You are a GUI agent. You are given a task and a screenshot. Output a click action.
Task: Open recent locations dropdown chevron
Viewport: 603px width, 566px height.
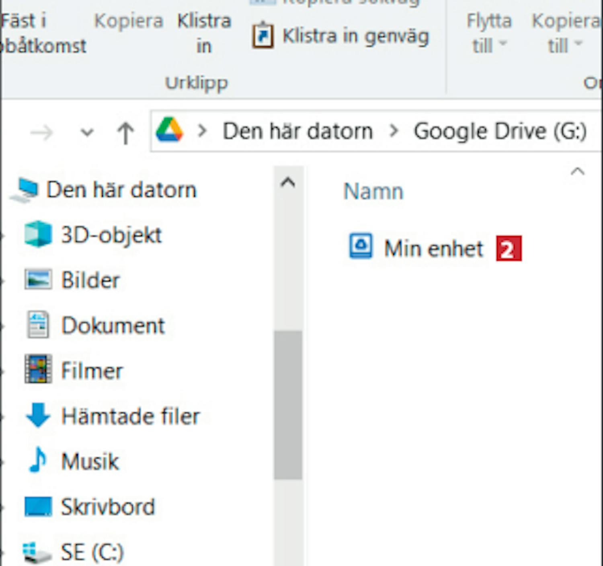coord(87,132)
